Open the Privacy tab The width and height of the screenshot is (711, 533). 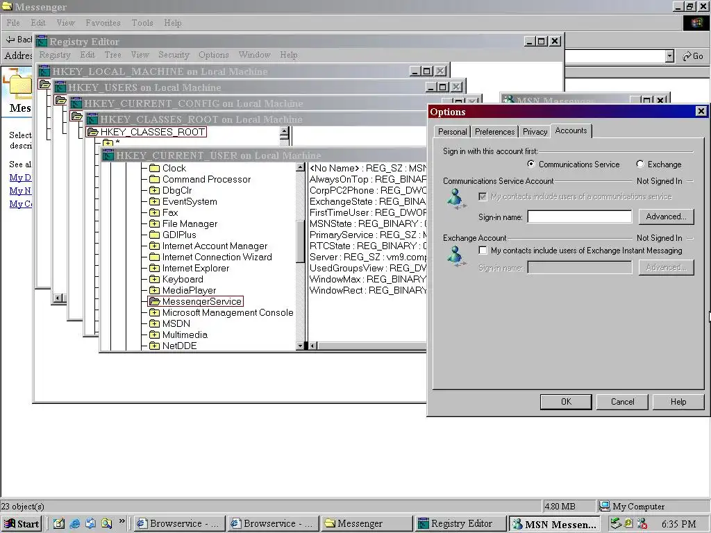tap(535, 132)
